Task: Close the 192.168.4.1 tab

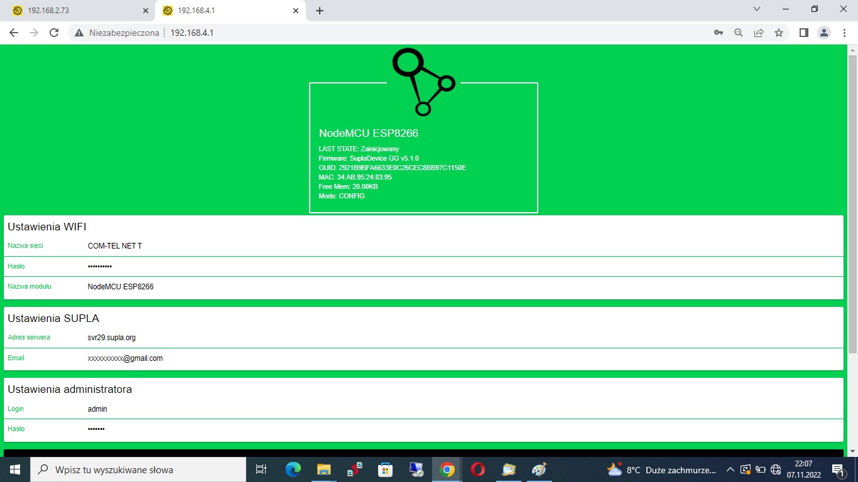Action: click(295, 11)
